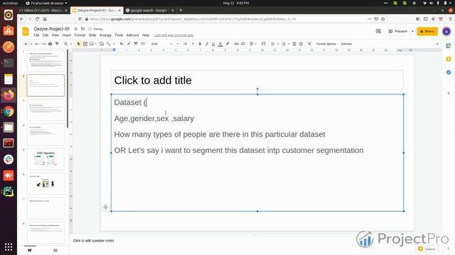Viewport: 455px width, 255px height.
Task: Toggle underline formatting
Action: 213,44
